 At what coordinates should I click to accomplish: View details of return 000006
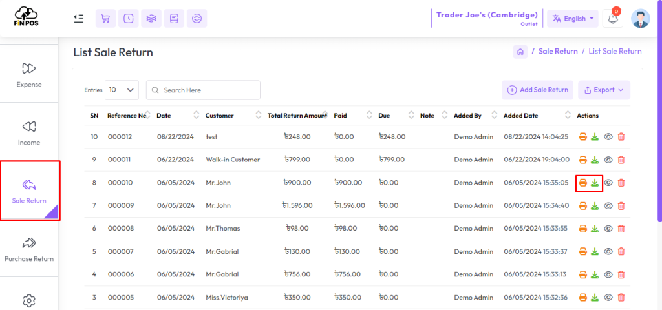click(608, 274)
